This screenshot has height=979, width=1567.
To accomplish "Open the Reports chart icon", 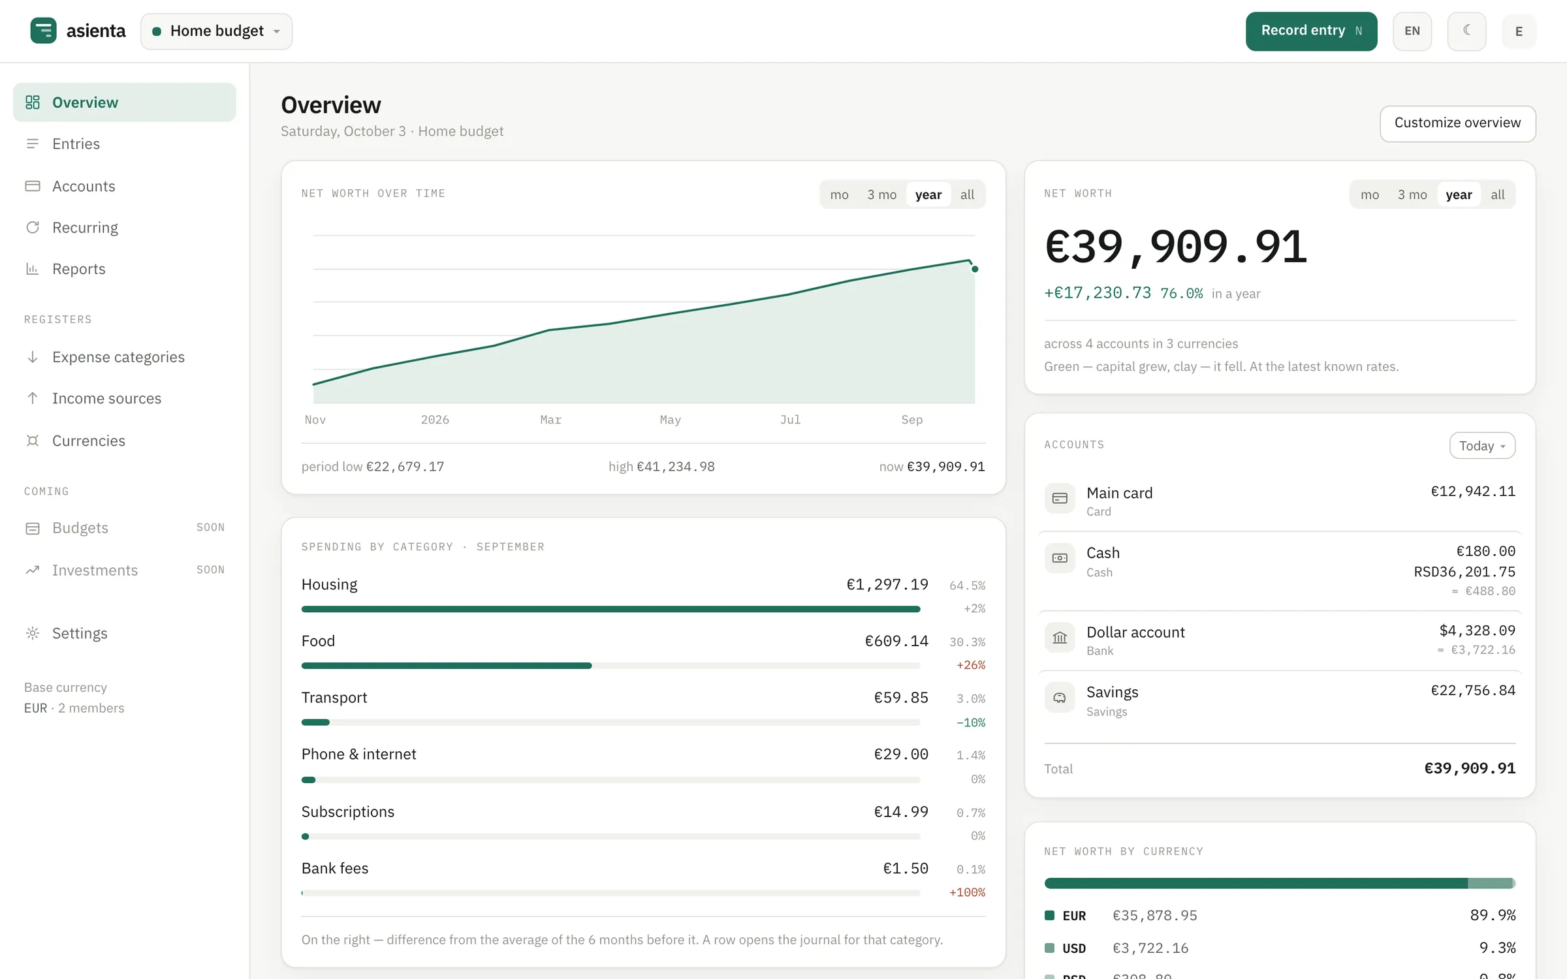I will click(x=33, y=269).
